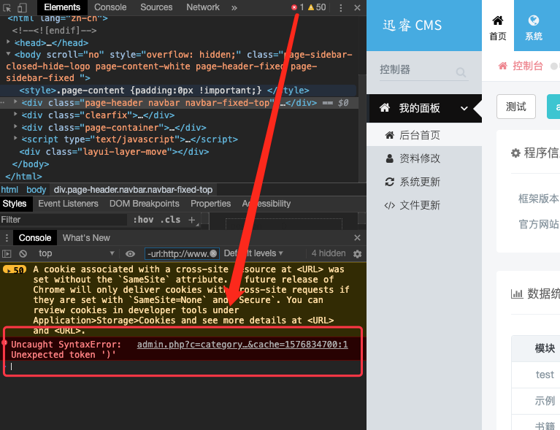Open the What's New drawer tab

tap(86, 238)
